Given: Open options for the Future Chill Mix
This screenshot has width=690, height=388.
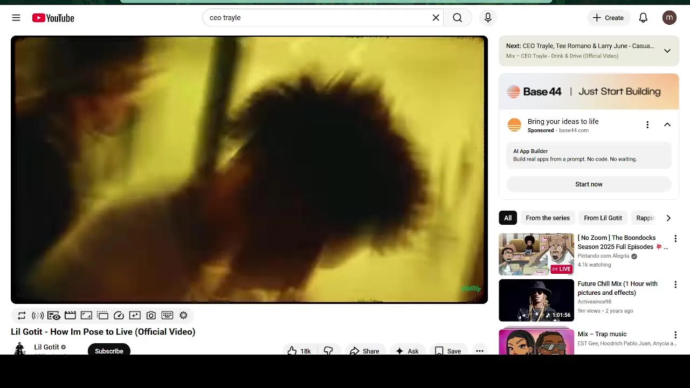Looking at the screenshot, I should (675, 285).
